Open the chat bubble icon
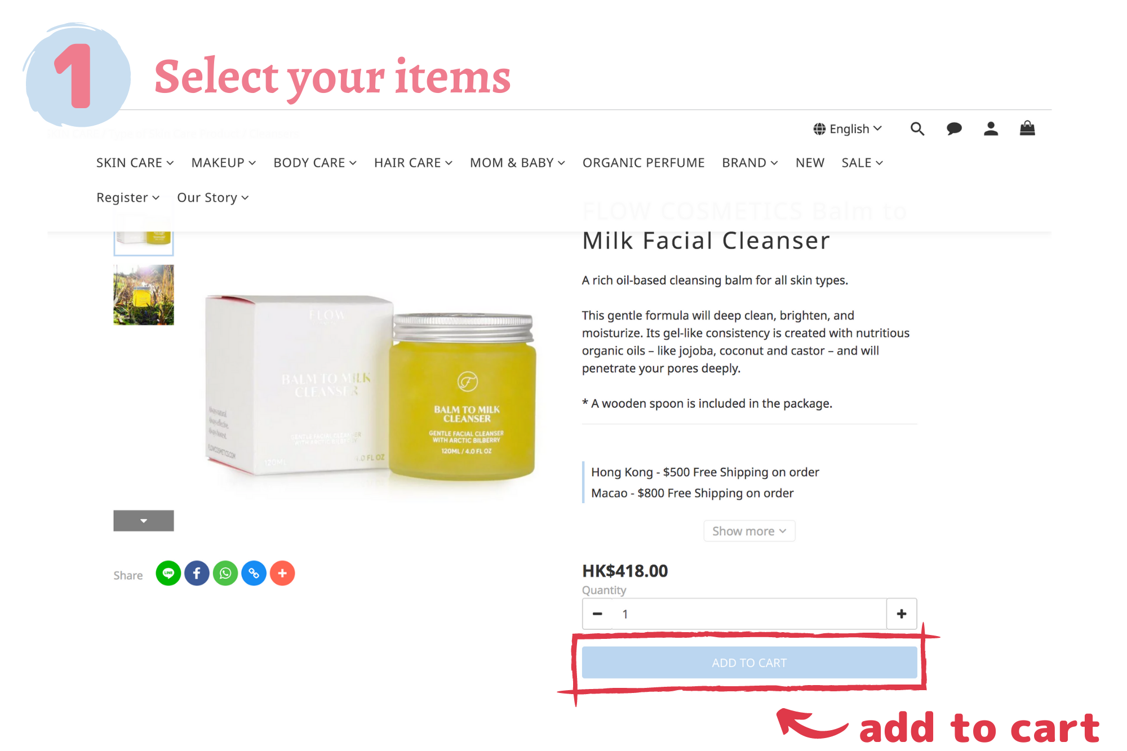The height and width of the screenshot is (751, 1127). (954, 129)
